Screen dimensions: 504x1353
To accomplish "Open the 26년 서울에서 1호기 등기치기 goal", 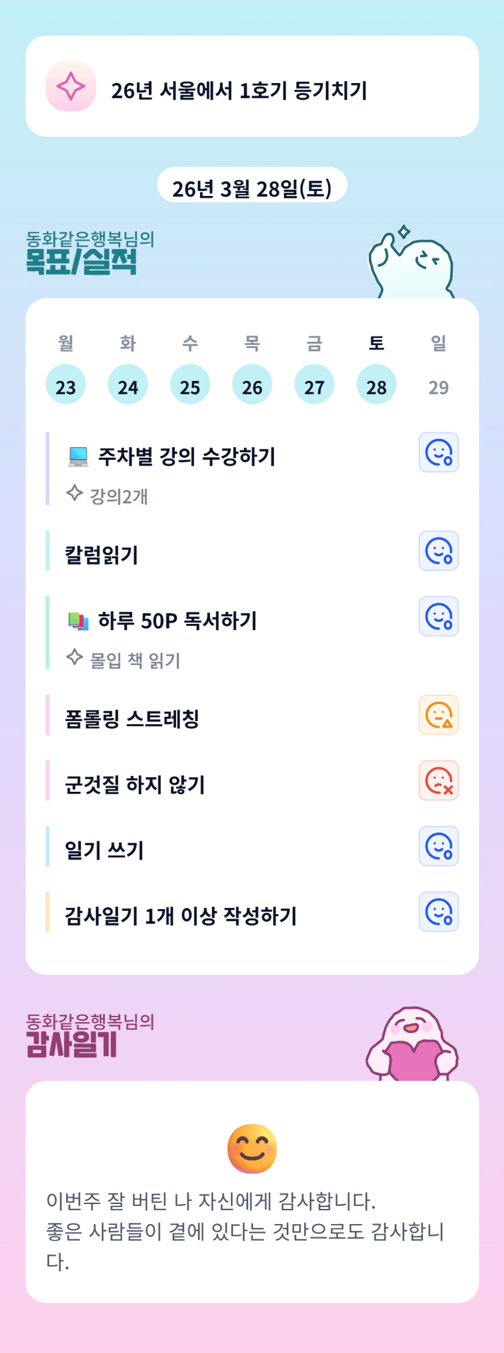I will pos(239,91).
